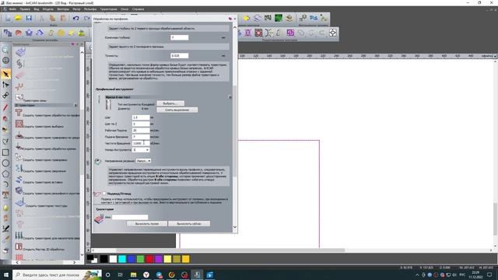498x280 pixels.
Task: Click the Deselect tool button
Action: [x=177, y=110]
